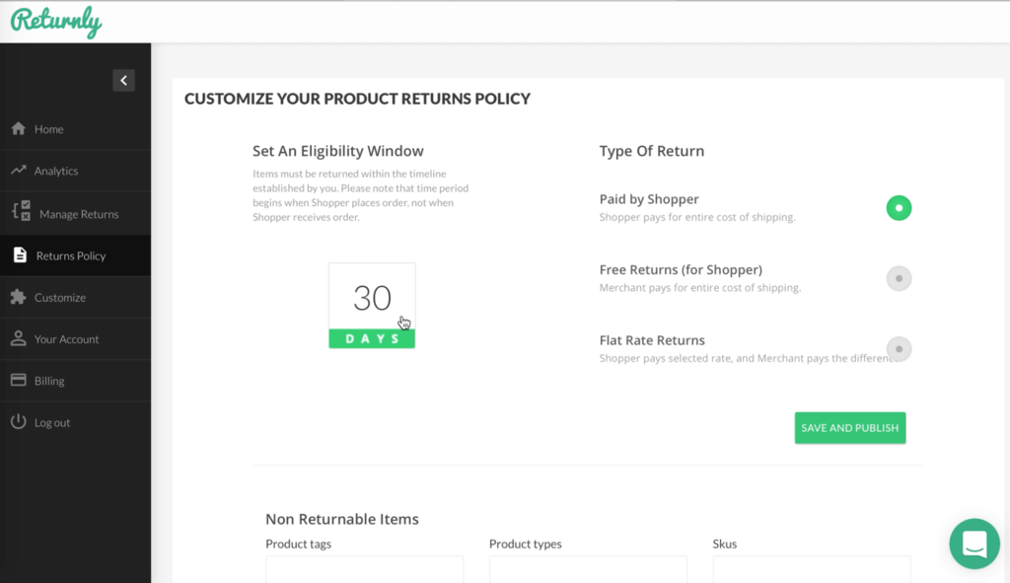Go to the Billing menu item
This screenshot has width=1010, height=583.
pyautogui.click(x=49, y=381)
